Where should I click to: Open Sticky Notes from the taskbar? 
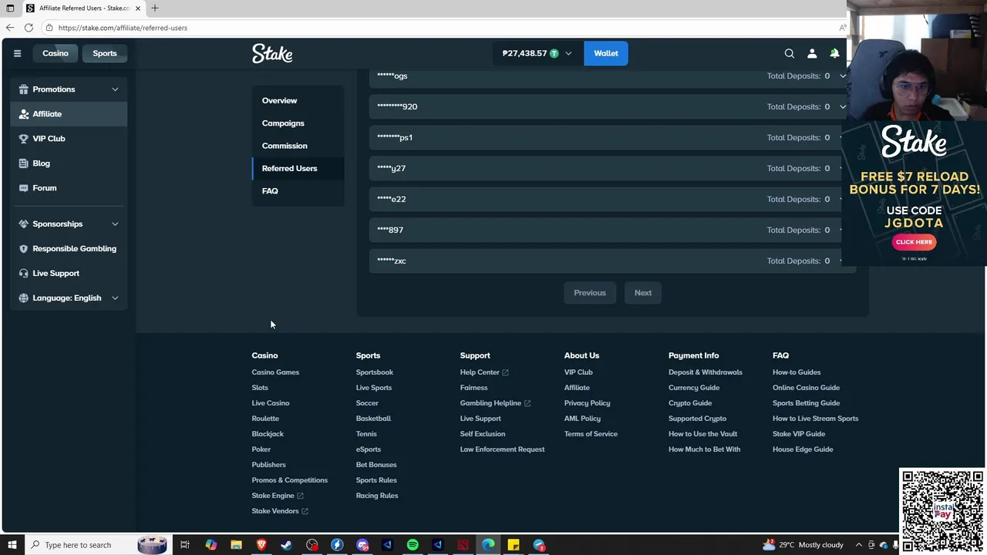513,545
